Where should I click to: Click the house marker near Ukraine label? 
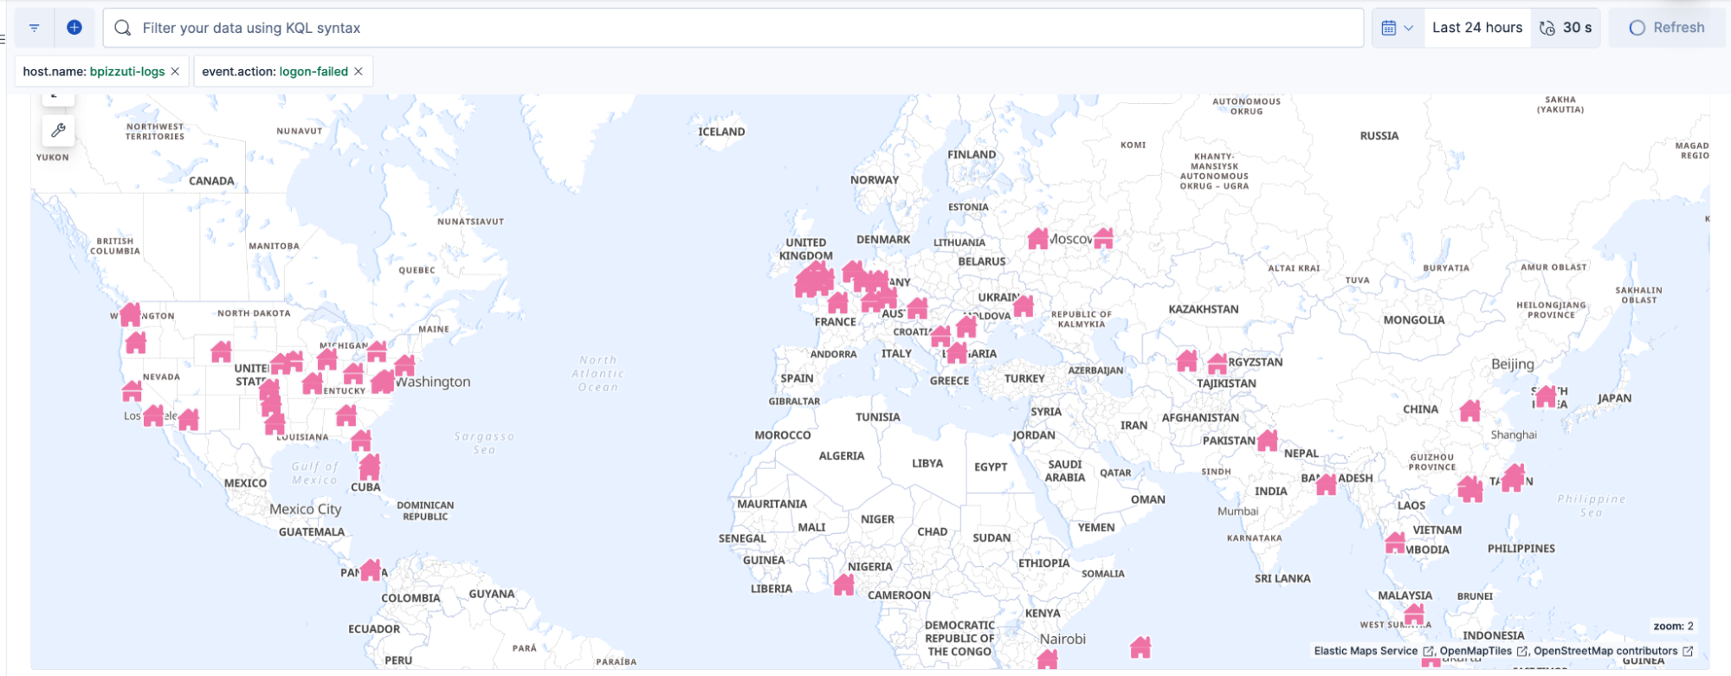click(x=1024, y=306)
